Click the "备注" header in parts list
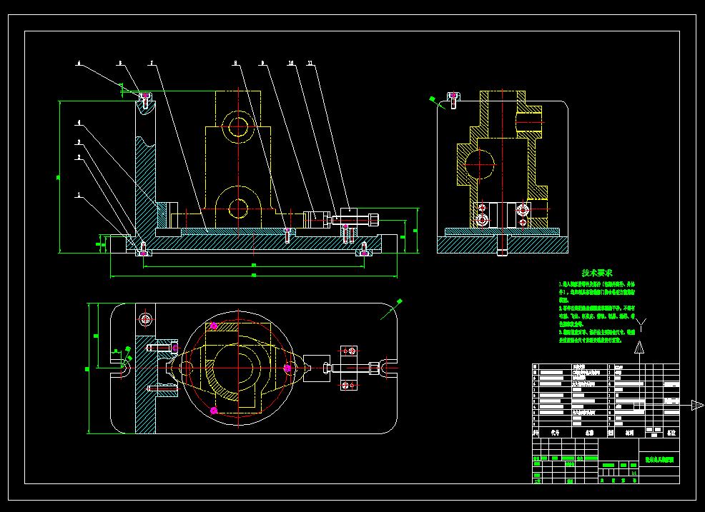705x512 pixels. click(671, 433)
